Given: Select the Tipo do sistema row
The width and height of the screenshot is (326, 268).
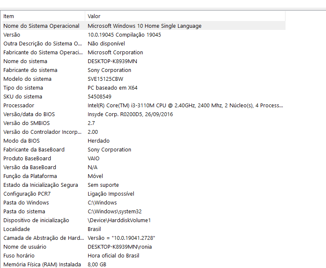Looking at the screenshot, I should coord(144,88).
